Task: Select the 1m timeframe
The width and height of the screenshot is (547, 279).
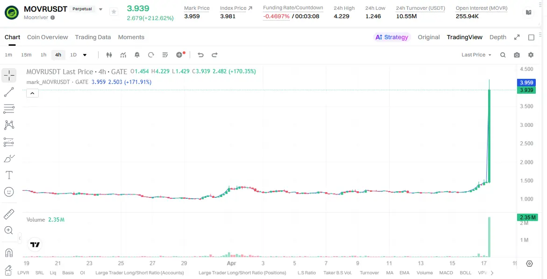Action: [x=8, y=55]
